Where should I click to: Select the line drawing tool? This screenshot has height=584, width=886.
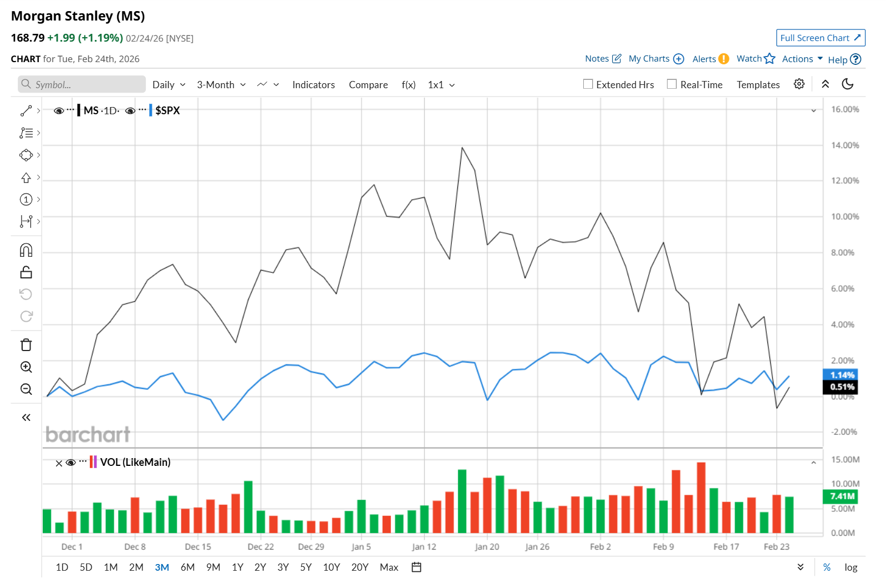[26, 111]
